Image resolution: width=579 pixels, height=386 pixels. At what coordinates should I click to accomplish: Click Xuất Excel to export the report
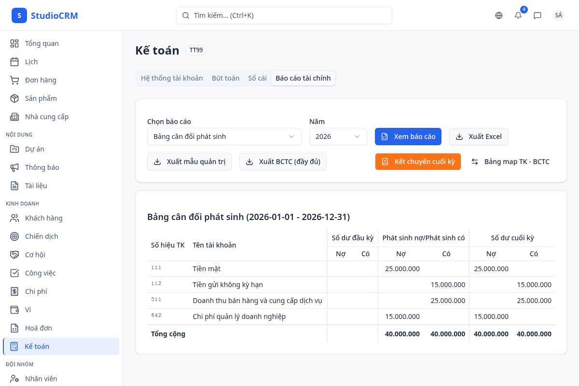tap(478, 137)
